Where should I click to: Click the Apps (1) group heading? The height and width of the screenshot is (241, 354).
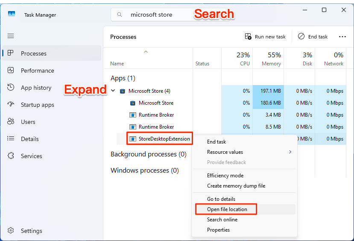tap(123, 78)
